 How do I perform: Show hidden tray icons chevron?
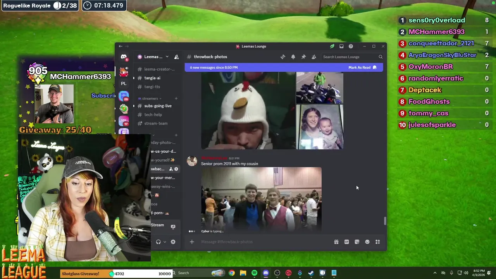tap(435, 273)
